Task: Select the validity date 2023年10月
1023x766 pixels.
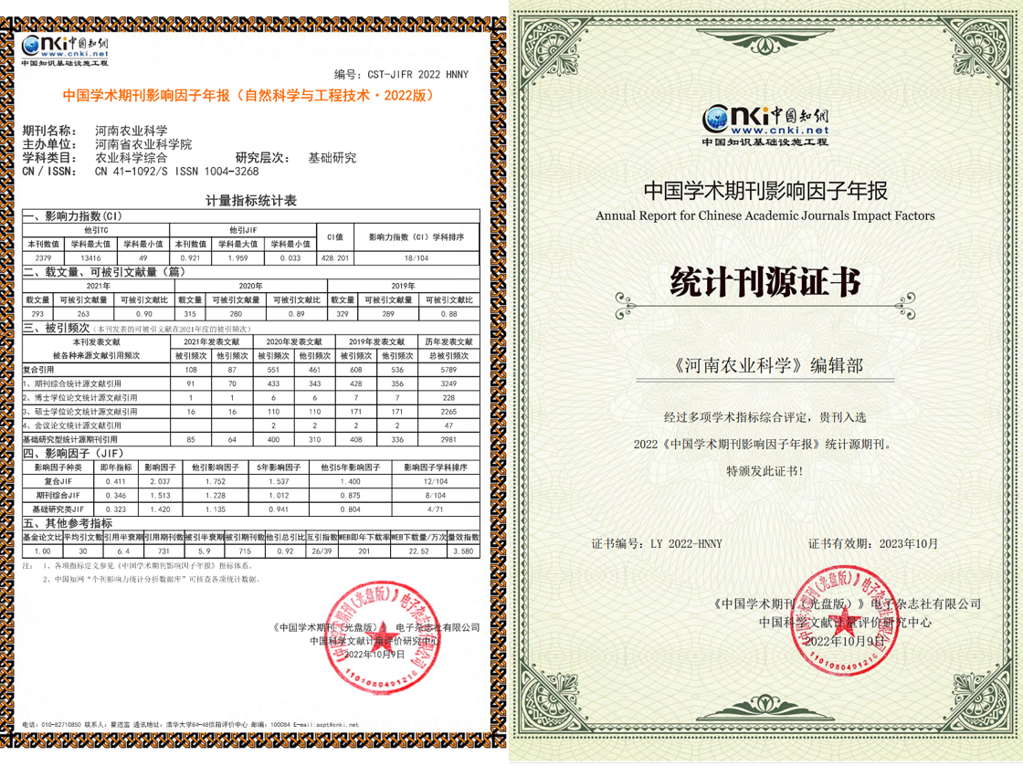Action: pos(908,544)
